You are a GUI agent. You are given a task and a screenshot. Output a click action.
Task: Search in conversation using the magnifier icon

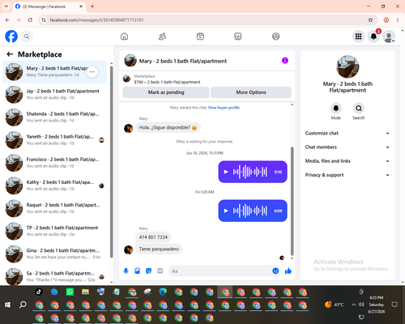[x=359, y=109]
